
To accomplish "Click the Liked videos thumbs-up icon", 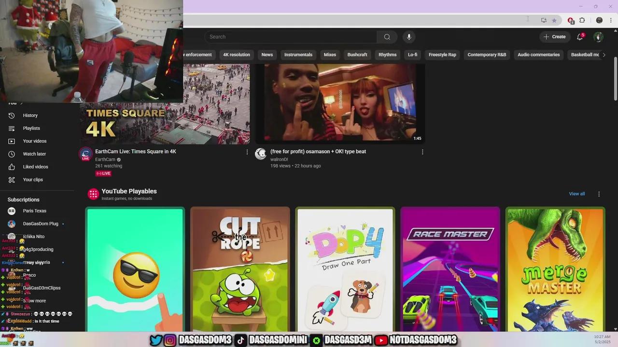I will (12, 167).
